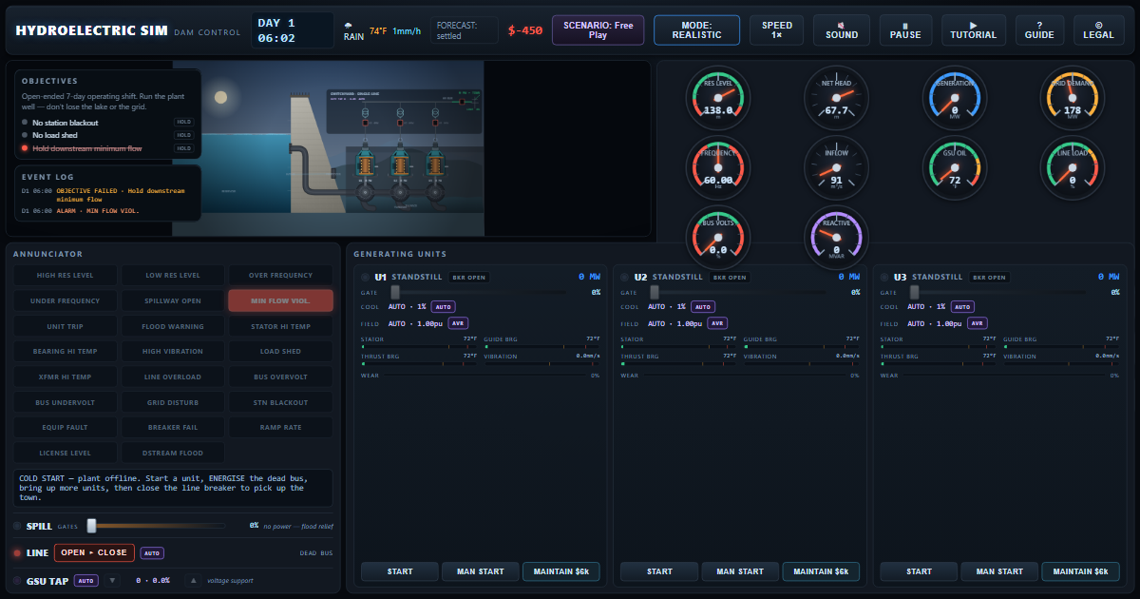Mute audio with the SOUND button
Image resolution: width=1140 pixels, height=599 pixels.
pyautogui.click(x=840, y=30)
